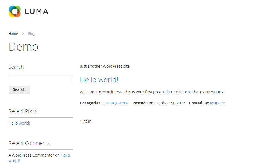Click the Search sidebar heading
The height and width of the screenshot is (164, 268).
[16, 67]
